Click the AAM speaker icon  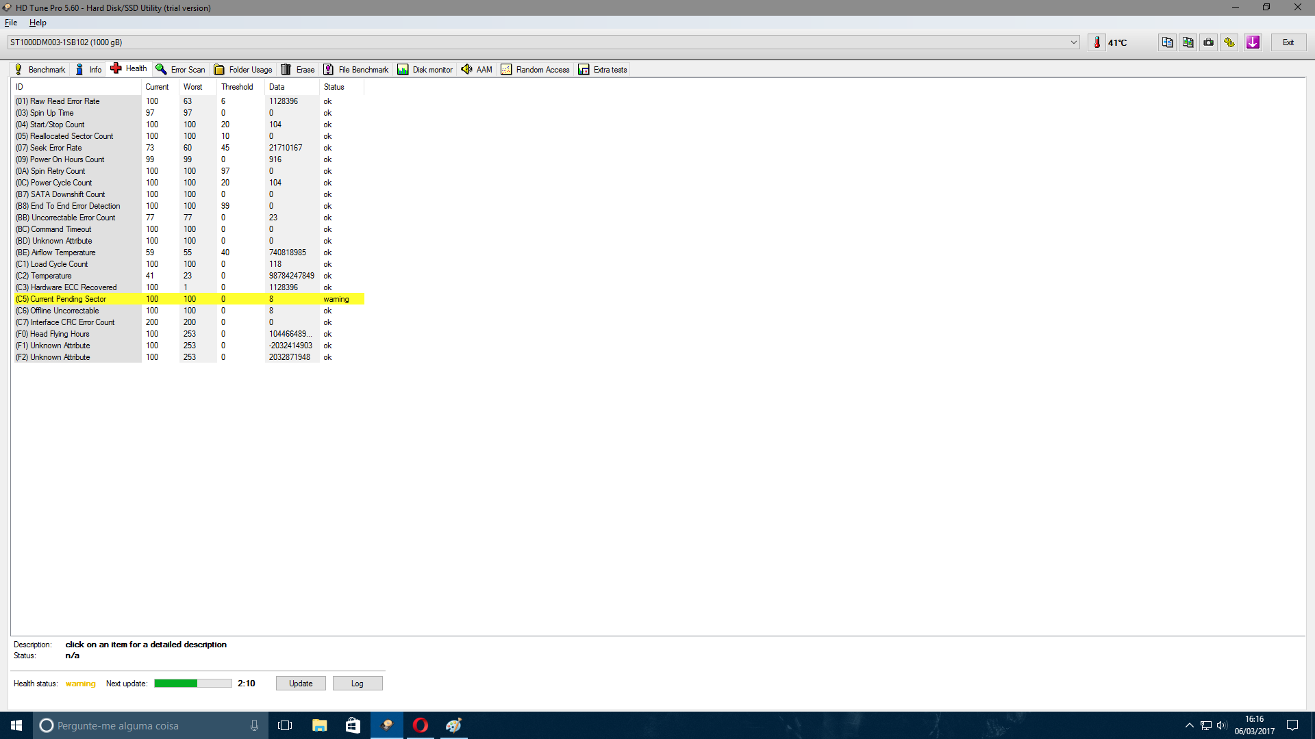coord(466,69)
